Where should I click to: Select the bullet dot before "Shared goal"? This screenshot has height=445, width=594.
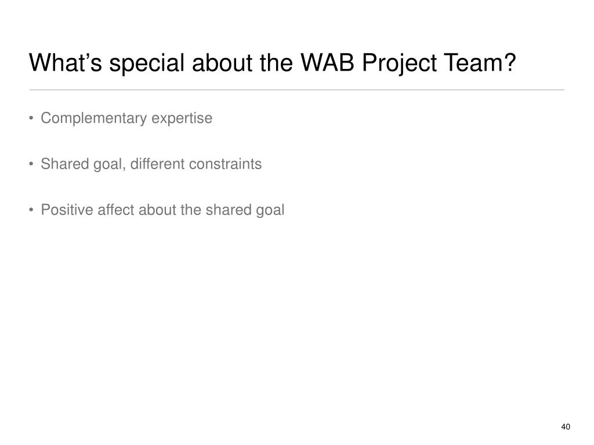pyautogui.click(x=31, y=164)
